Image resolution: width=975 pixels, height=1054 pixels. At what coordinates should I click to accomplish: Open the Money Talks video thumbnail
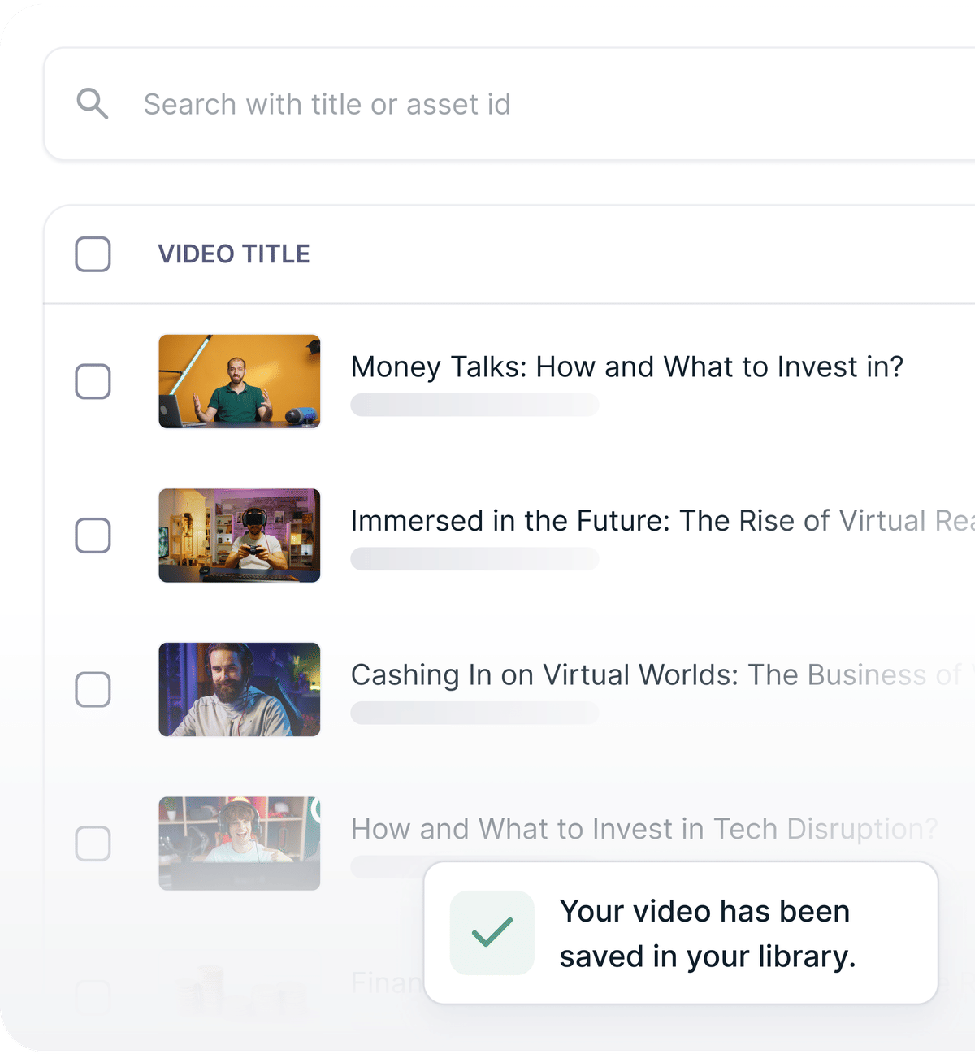point(239,381)
